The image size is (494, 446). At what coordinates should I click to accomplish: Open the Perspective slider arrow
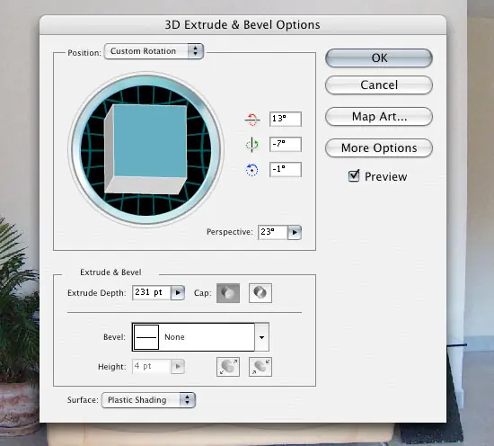(295, 233)
